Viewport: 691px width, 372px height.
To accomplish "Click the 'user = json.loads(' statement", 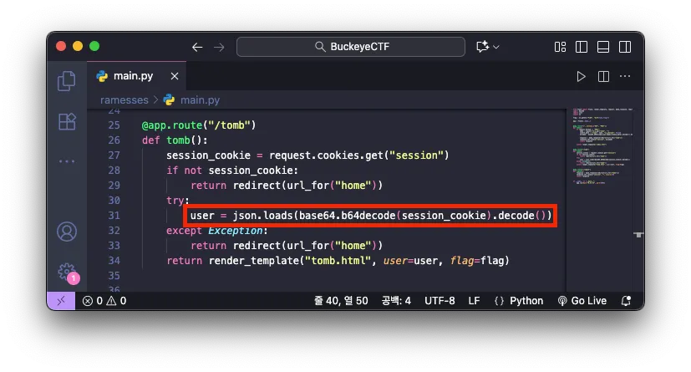I will 371,216.
